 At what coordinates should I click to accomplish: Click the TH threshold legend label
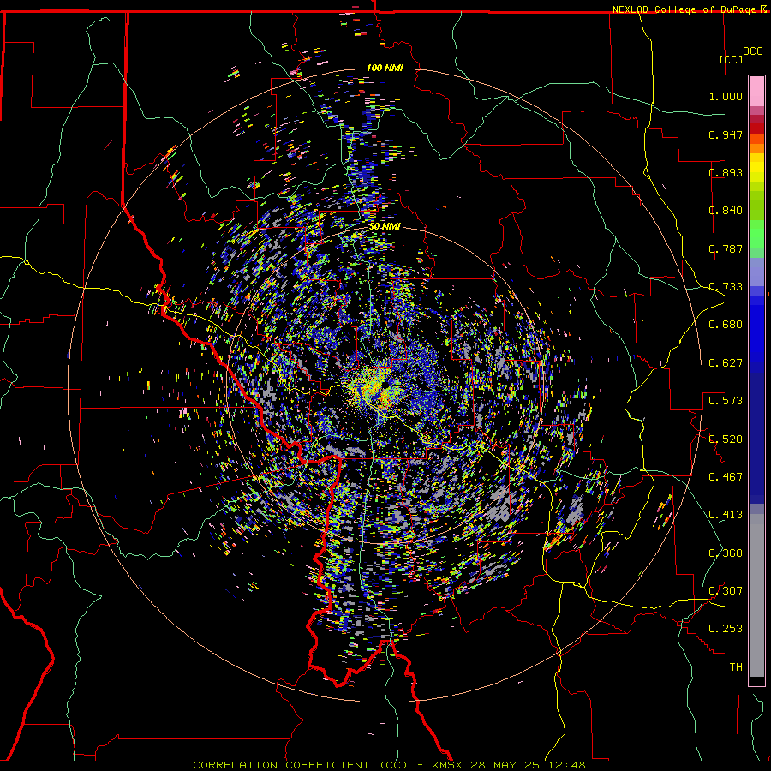[x=736, y=667]
